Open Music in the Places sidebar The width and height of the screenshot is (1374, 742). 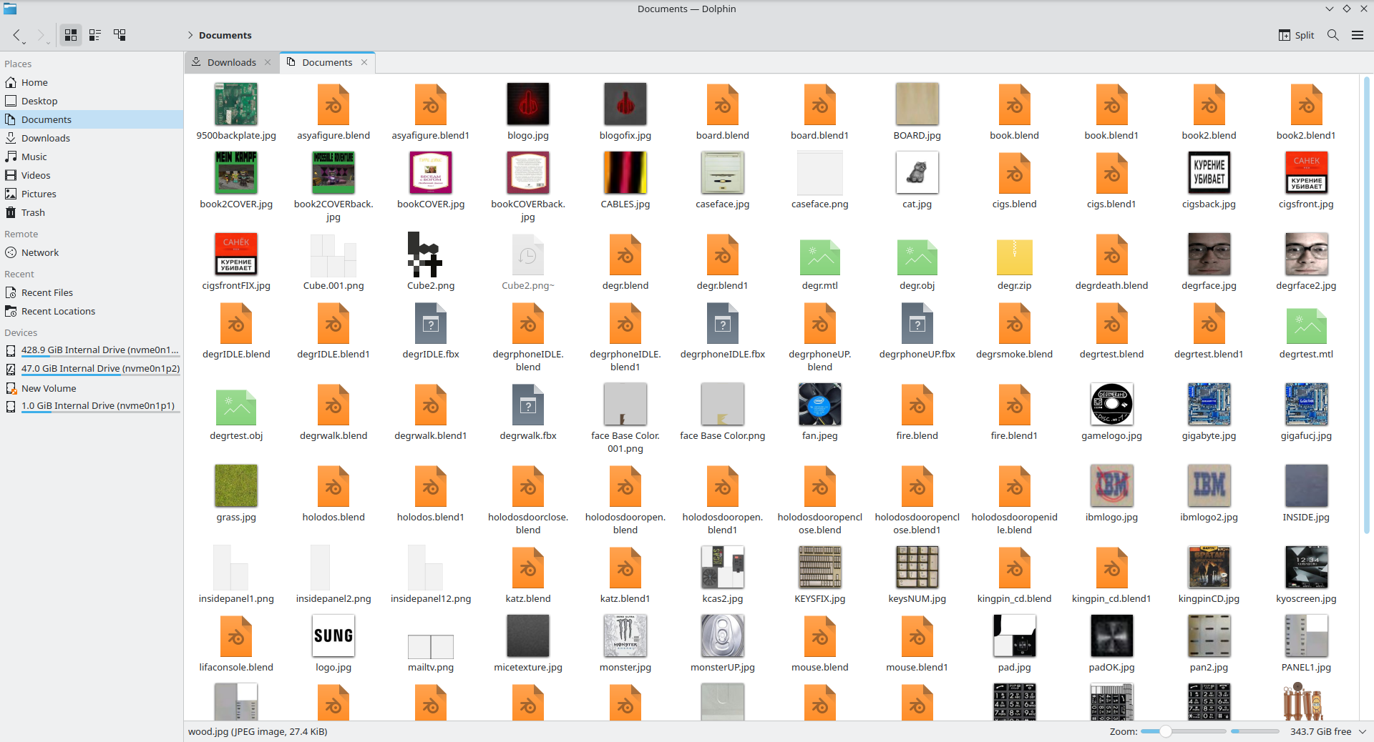click(92, 157)
